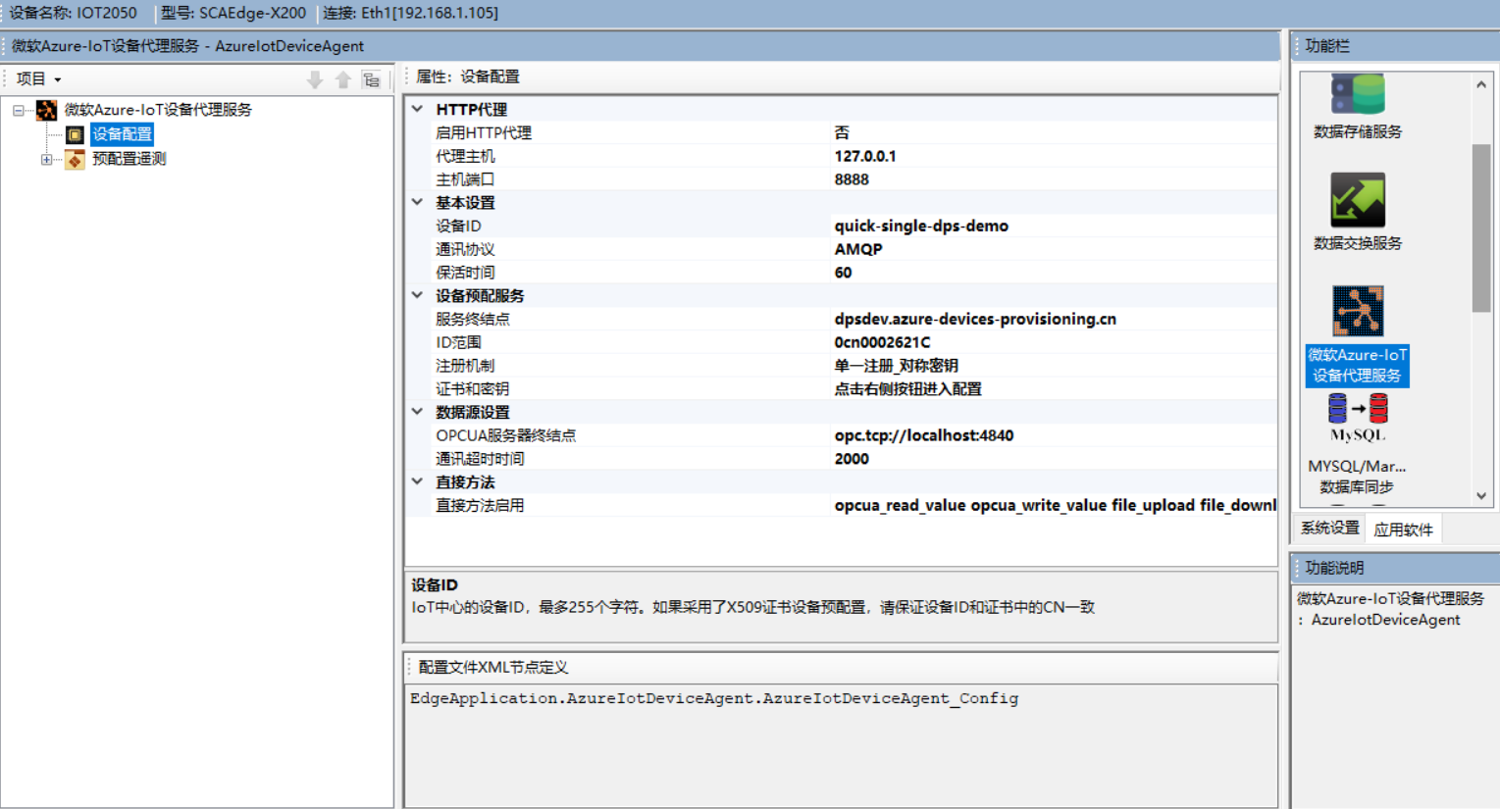Open the MYSQL/Mar... 数据库同步 icon
The height and width of the screenshot is (809, 1500).
[x=1358, y=418]
